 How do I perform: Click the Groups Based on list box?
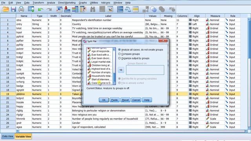click(x=145, y=70)
